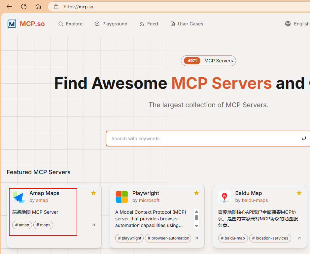Image resolution: width=310 pixels, height=254 pixels.
Task: Click the down arrow of Playwright description scrollbar
Action: [196, 226]
